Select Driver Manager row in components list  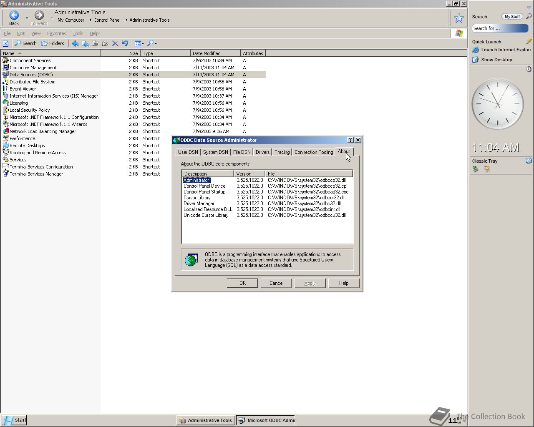pos(267,203)
